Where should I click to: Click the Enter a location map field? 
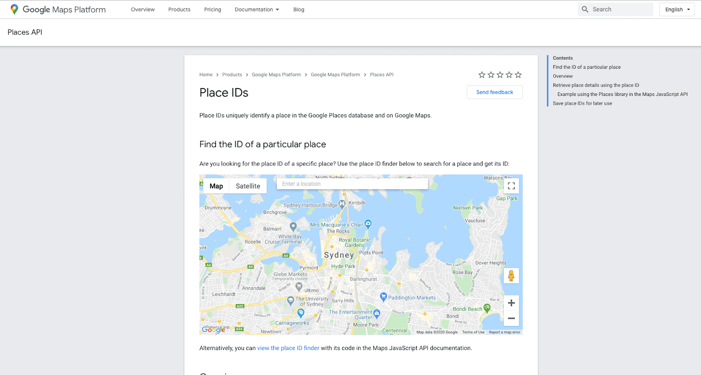pos(352,184)
